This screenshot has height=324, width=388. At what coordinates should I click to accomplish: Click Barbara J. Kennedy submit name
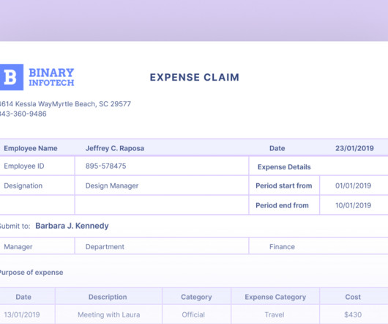point(72,226)
